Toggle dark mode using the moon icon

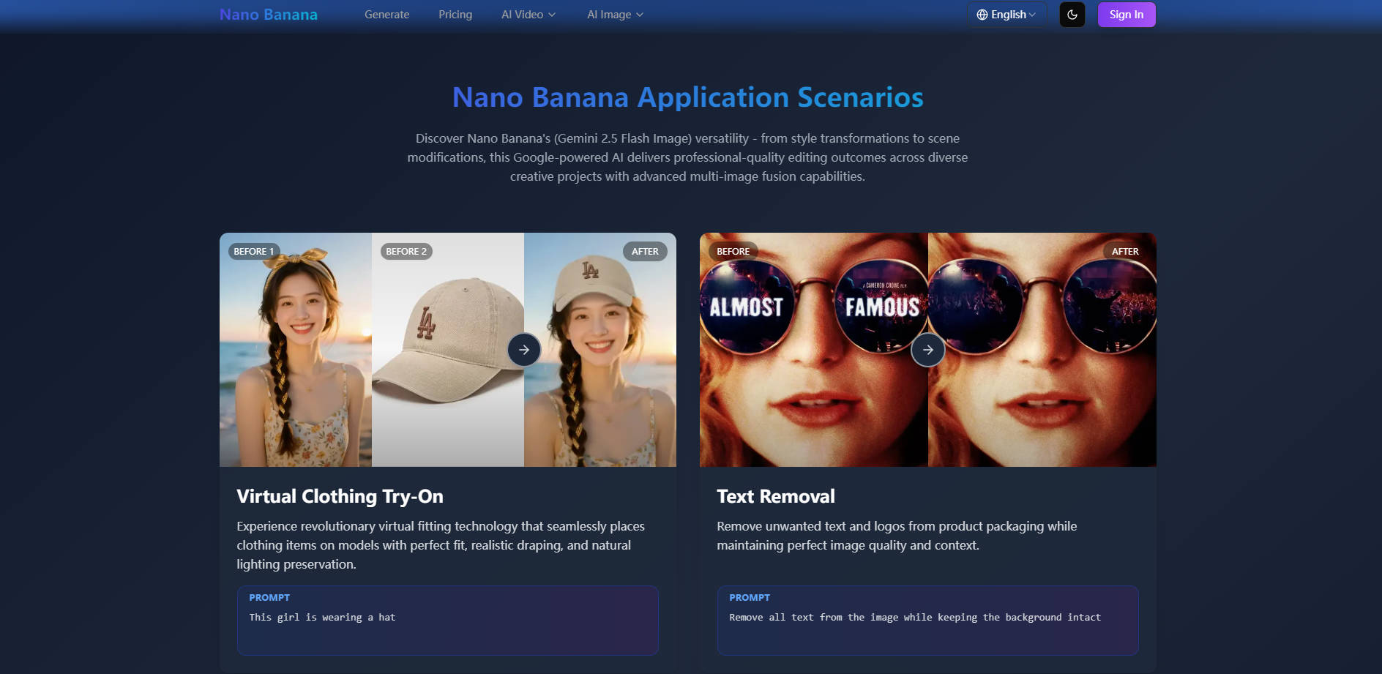[1072, 14]
